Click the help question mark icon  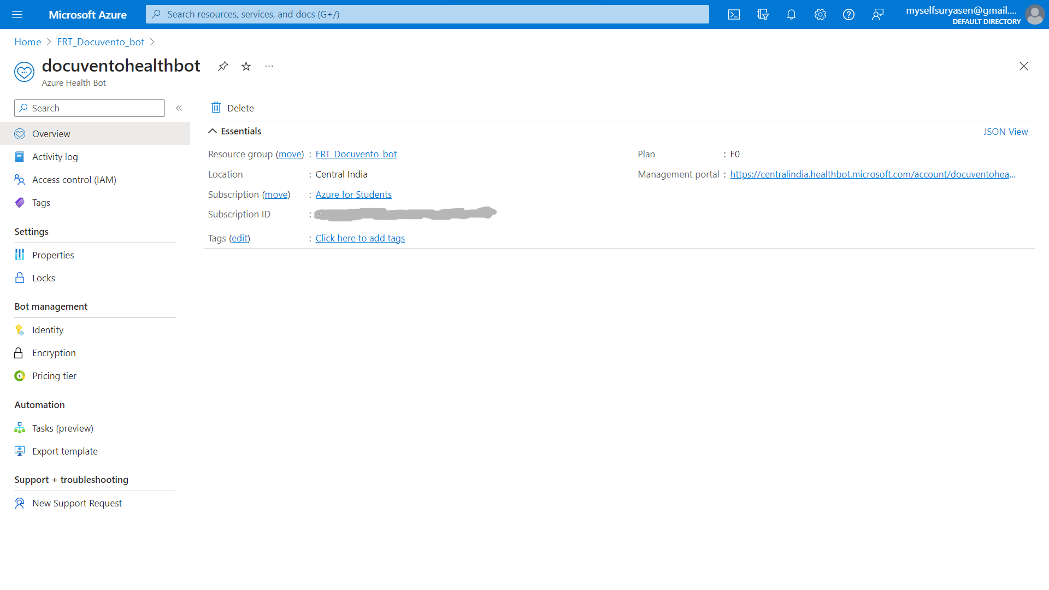tap(848, 15)
